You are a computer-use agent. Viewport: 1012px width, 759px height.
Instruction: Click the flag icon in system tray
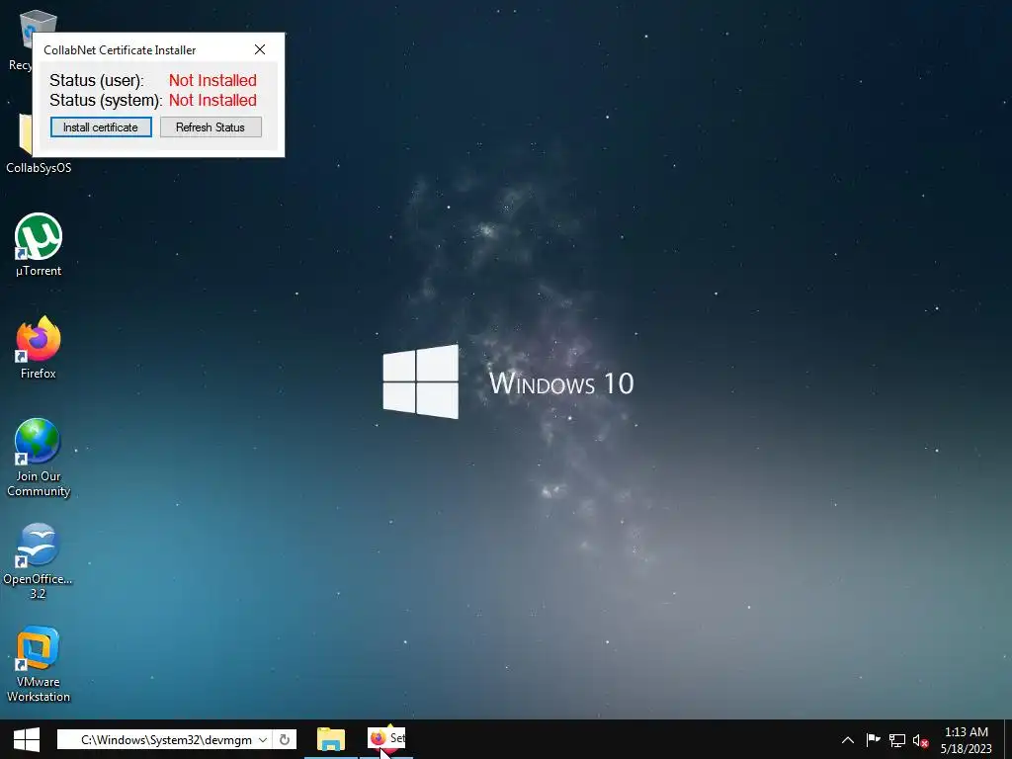point(874,740)
